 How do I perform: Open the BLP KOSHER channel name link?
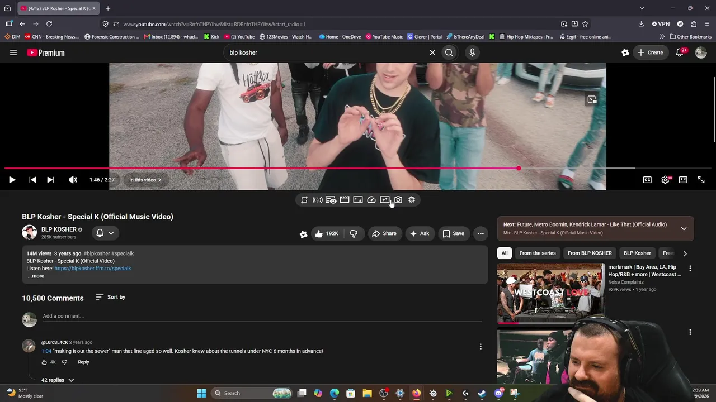click(x=59, y=229)
